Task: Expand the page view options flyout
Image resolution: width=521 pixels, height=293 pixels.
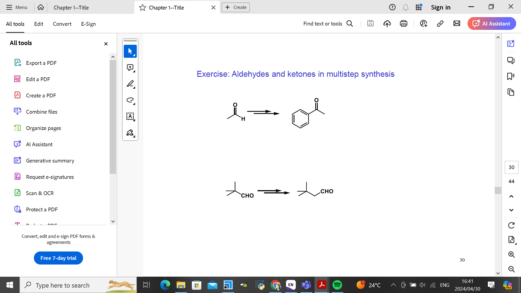Action: pyautogui.click(x=511, y=240)
